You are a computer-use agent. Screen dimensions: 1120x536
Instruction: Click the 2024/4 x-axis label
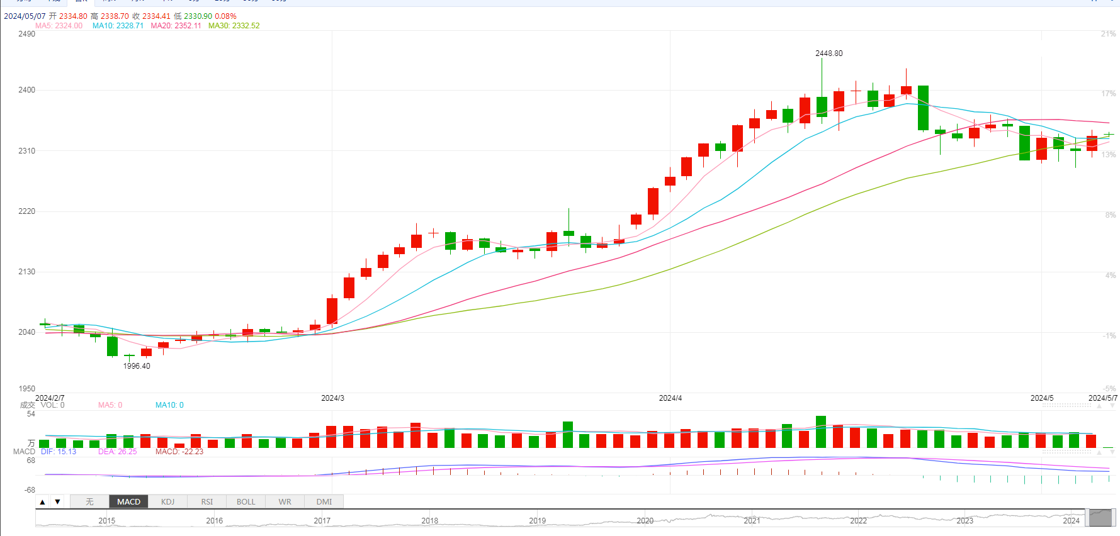[x=670, y=398]
